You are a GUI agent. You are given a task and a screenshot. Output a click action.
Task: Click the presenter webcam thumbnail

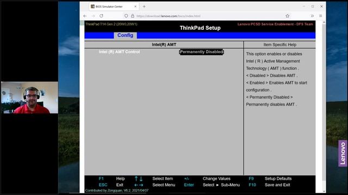click(29, 97)
